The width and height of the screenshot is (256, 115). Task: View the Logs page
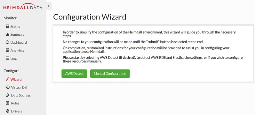click(x=14, y=58)
